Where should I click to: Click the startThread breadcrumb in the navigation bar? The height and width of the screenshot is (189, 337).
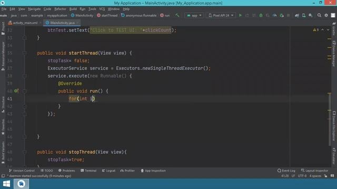pos(107,15)
